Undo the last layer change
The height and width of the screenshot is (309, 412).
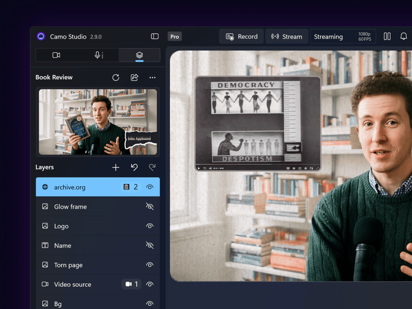point(134,167)
